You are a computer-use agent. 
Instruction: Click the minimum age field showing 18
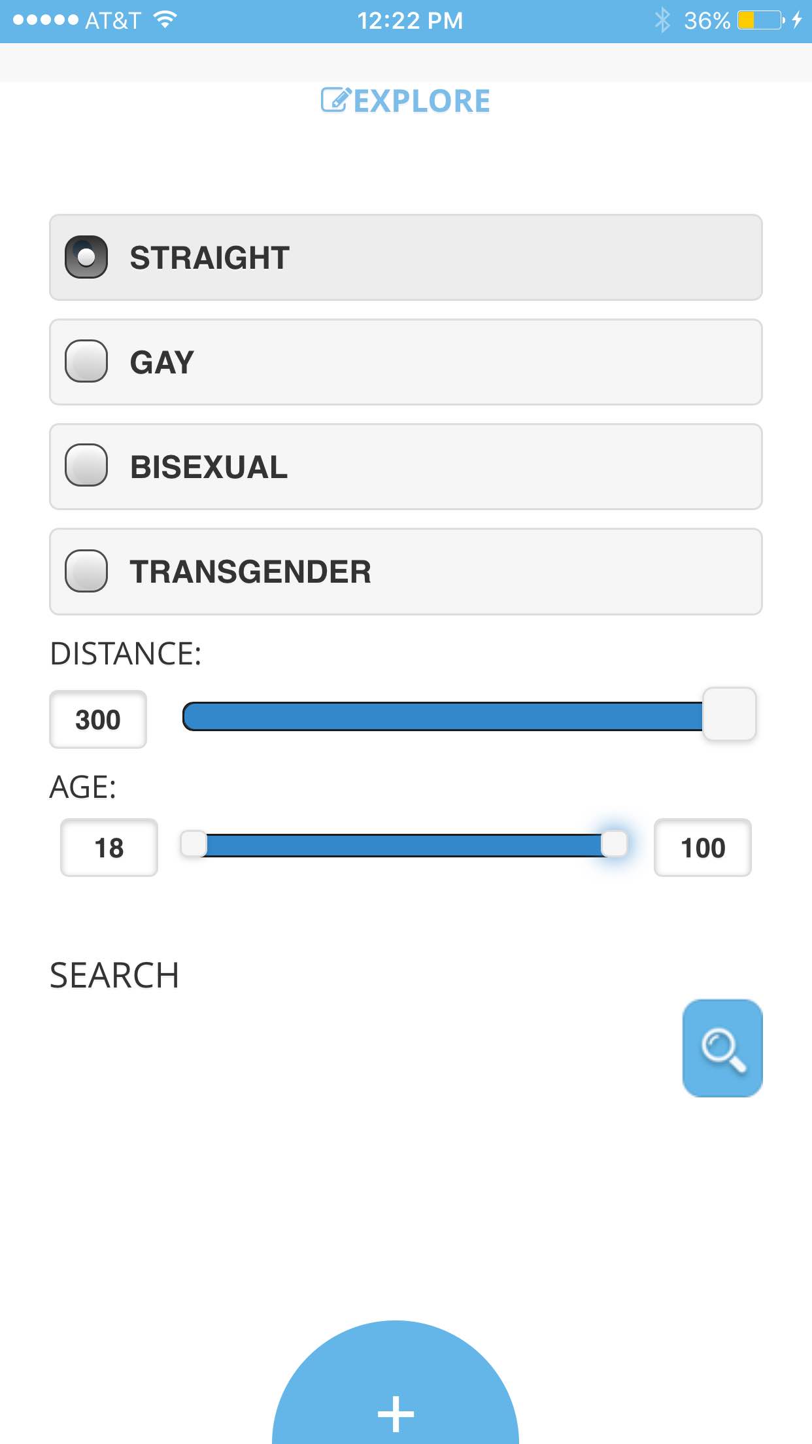[x=109, y=848]
